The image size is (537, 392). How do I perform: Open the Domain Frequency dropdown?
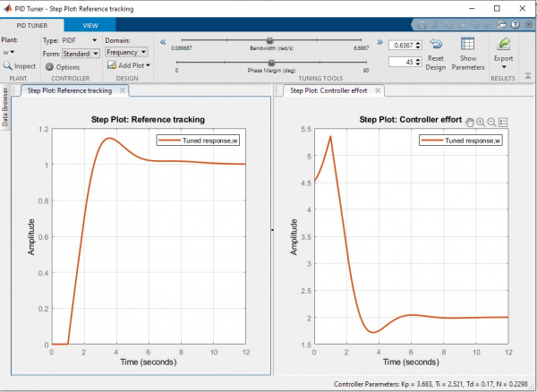(126, 53)
